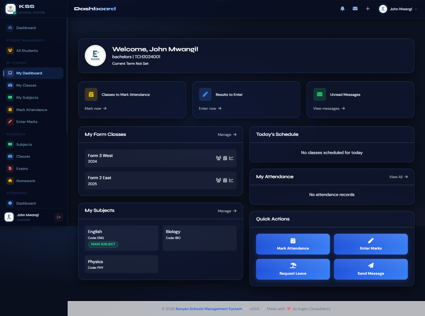
Task: Click the Mark now link
Action: [96, 108]
